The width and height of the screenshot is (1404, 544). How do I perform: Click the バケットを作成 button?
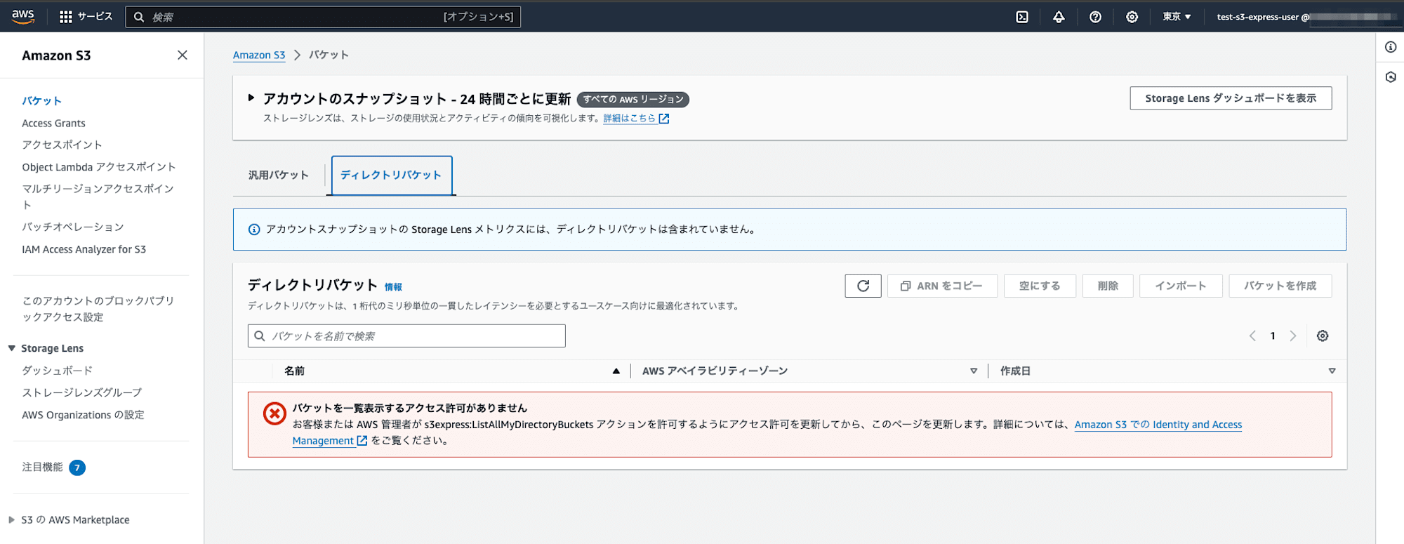[1280, 286]
